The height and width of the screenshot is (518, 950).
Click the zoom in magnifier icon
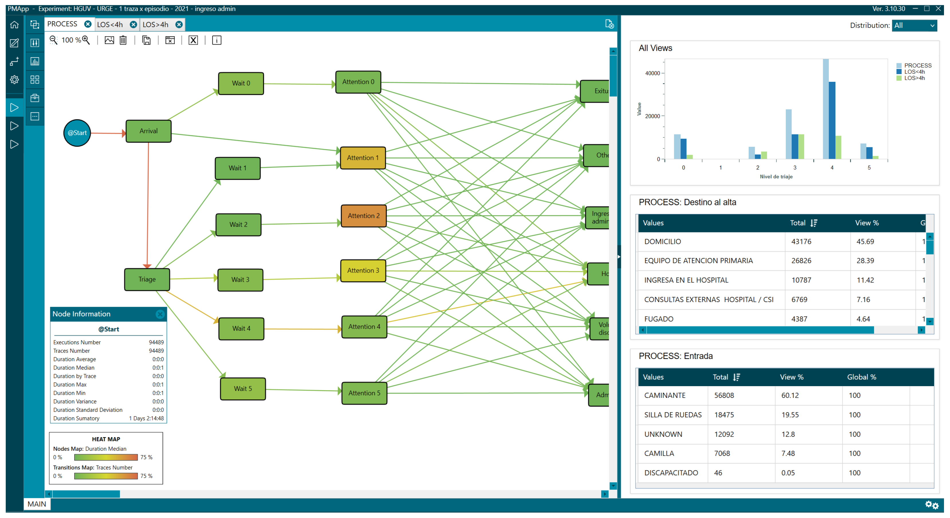[x=86, y=40]
